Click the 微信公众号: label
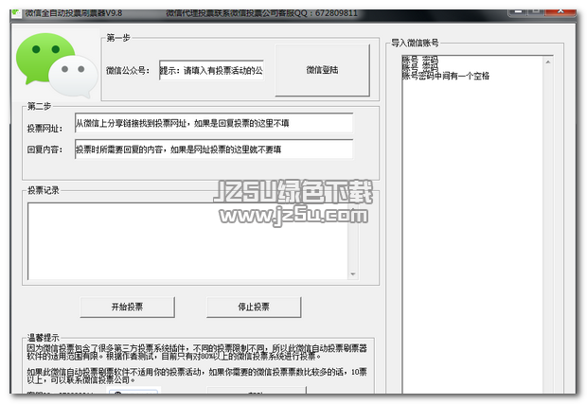 click(128, 70)
